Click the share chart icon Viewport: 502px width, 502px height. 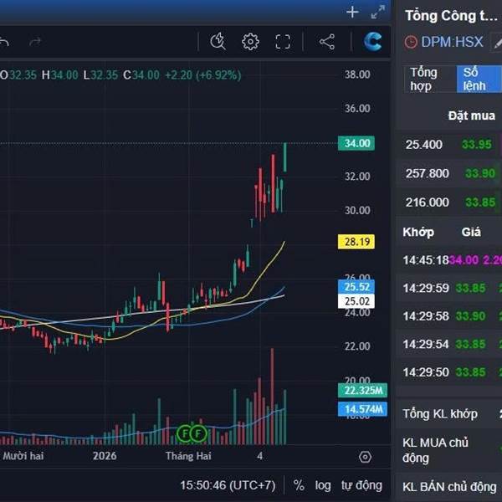click(x=327, y=42)
